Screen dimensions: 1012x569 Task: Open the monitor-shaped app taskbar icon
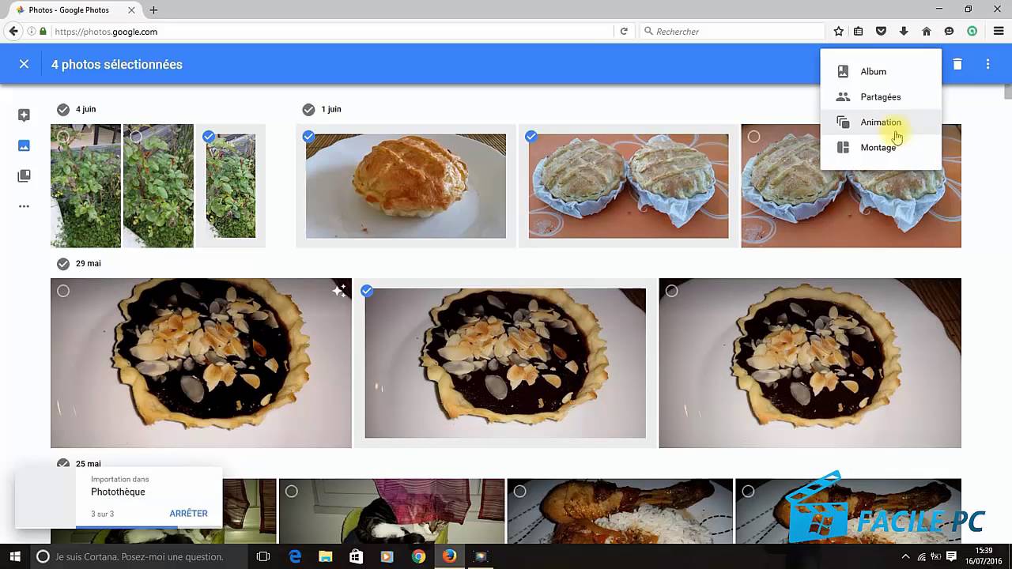[x=480, y=556]
